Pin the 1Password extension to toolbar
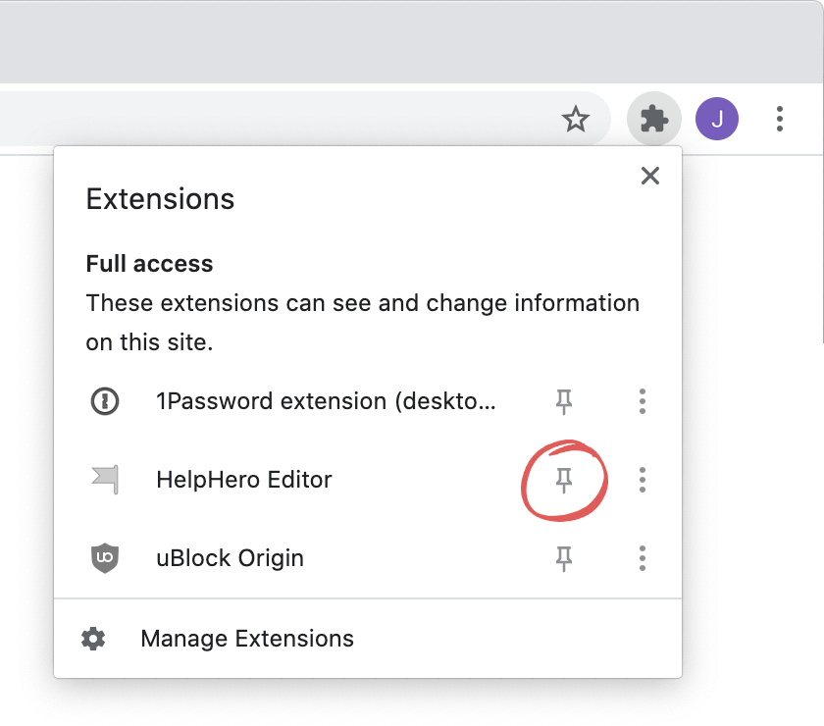The width and height of the screenshot is (824, 726). click(564, 401)
